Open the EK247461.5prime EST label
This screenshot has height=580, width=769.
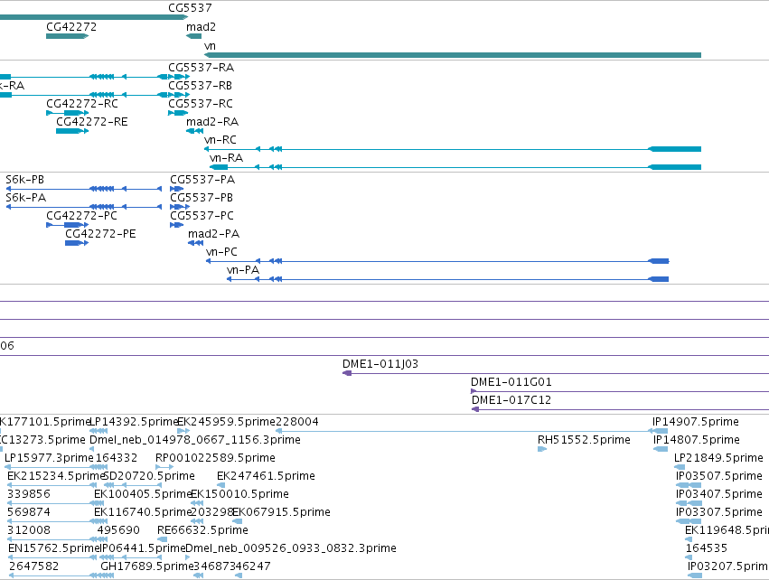pyautogui.click(x=266, y=476)
